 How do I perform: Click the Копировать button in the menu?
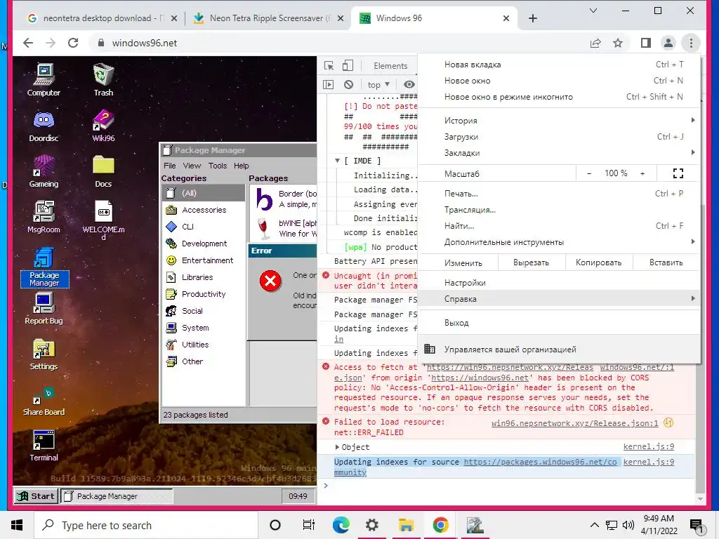point(598,262)
